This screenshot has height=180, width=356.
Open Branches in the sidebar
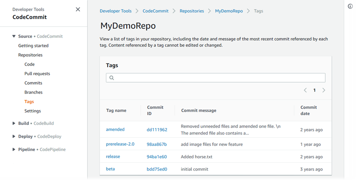[33, 92]
